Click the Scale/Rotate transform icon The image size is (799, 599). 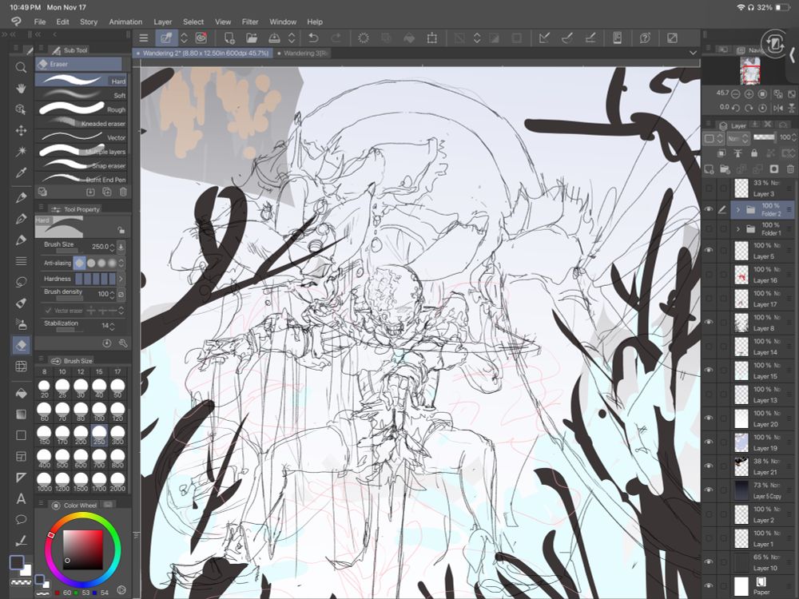tap(432, 38)
